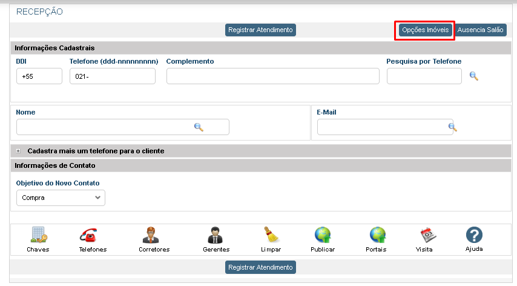Click the Opções Imóveis button
This screenshot has width=517, height=286.
pyautogui.click(x=425, y=30)
